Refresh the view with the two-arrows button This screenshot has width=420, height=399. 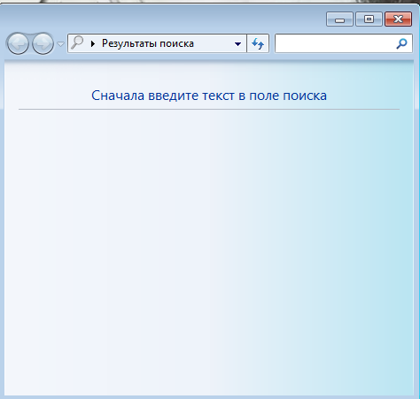258,43
